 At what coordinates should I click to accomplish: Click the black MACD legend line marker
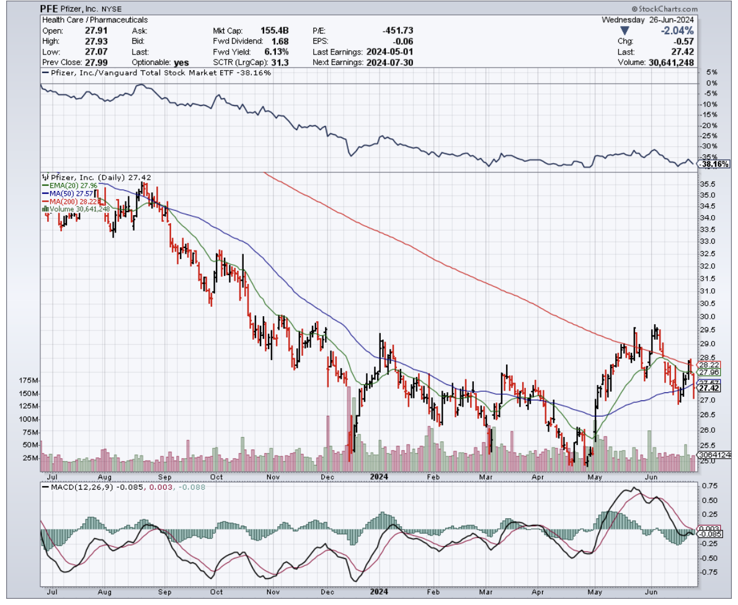point(45,487)
